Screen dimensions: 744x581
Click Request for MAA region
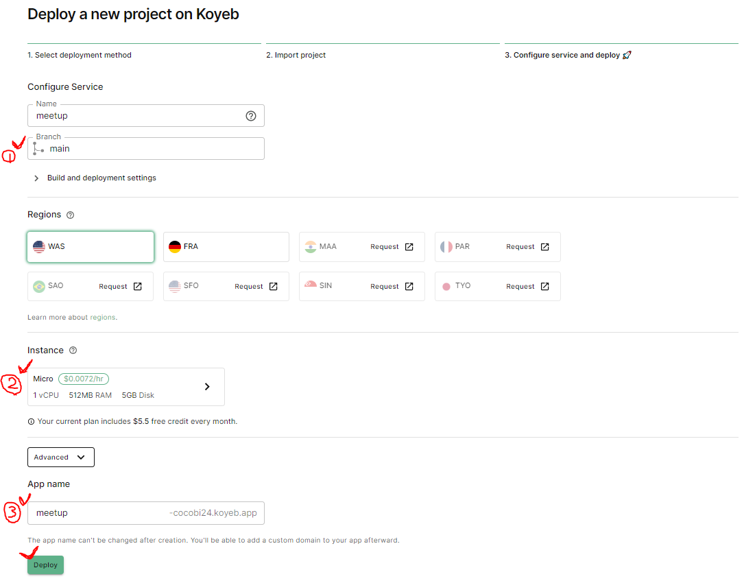(x=384, y=247)
